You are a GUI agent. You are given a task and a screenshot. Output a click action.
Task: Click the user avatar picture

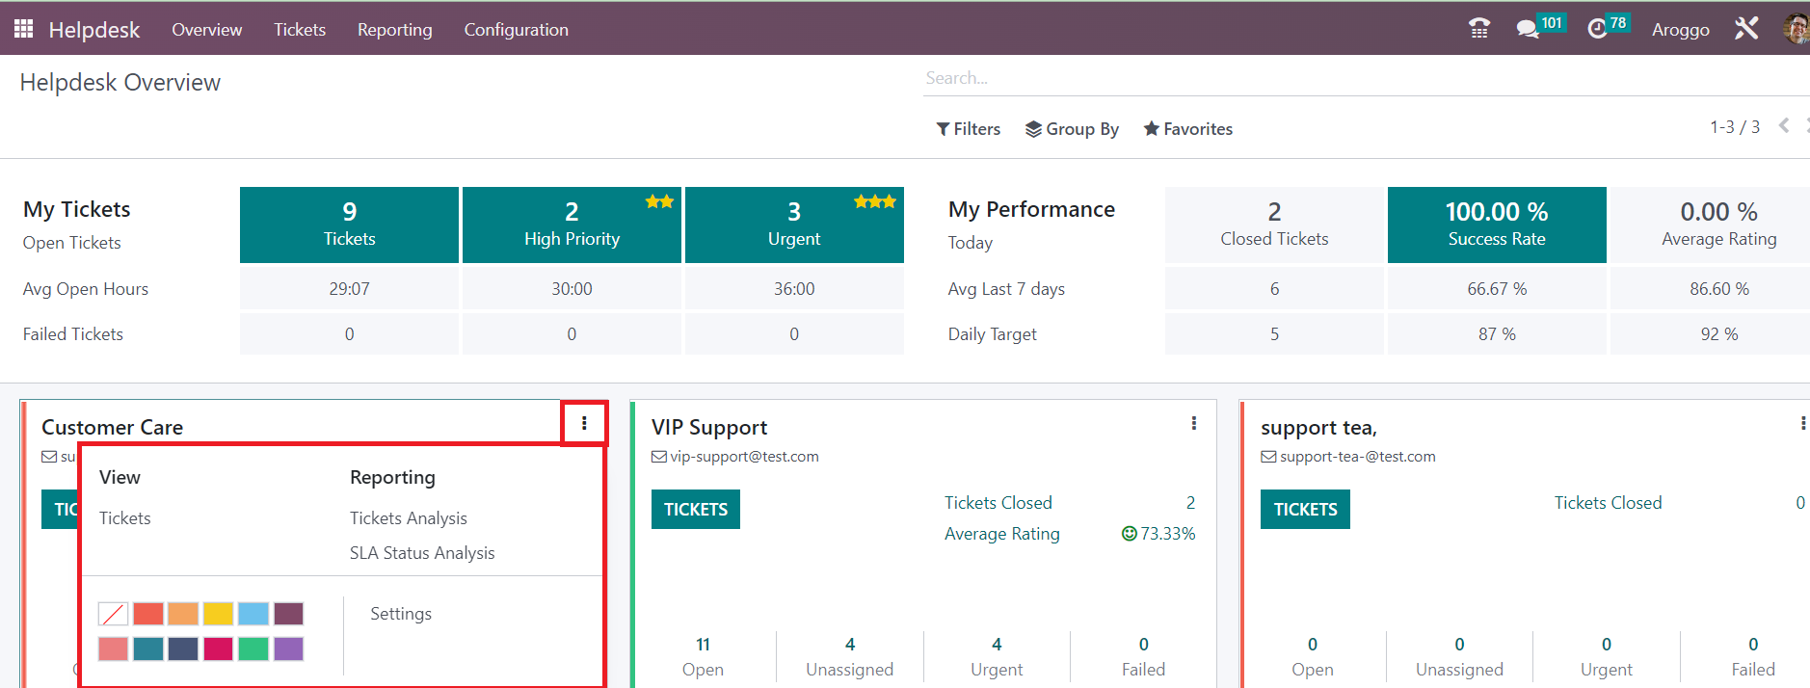1797,29
